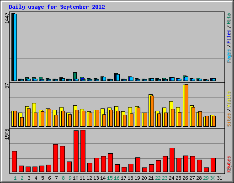Viewport: 234px width, 183px height.
Task: Click the day 31 axis label
Action: click(x=219, y=178)
